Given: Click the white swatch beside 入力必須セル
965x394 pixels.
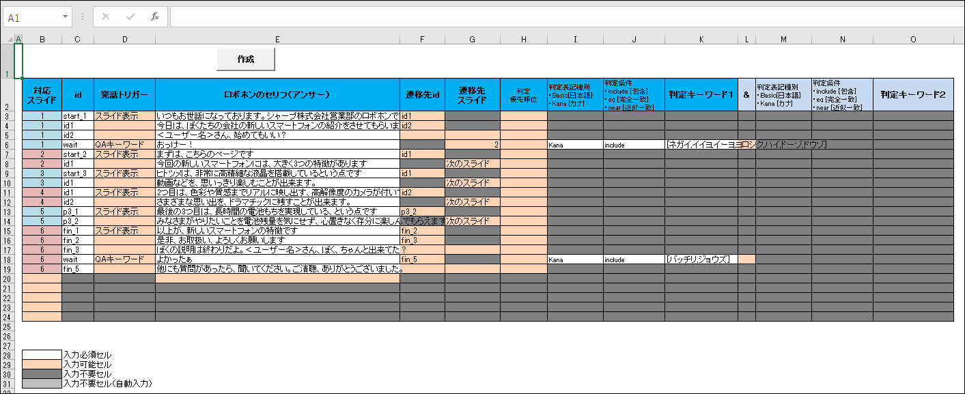Looking at the screenshot, I should [x=42, y=355].
